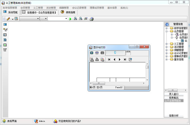Click the pencil edit icon in toolbar
This screenshot has height=125, width=190.
8,19
